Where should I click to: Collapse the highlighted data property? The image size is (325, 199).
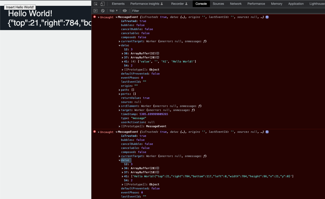(x=120, y=160)
